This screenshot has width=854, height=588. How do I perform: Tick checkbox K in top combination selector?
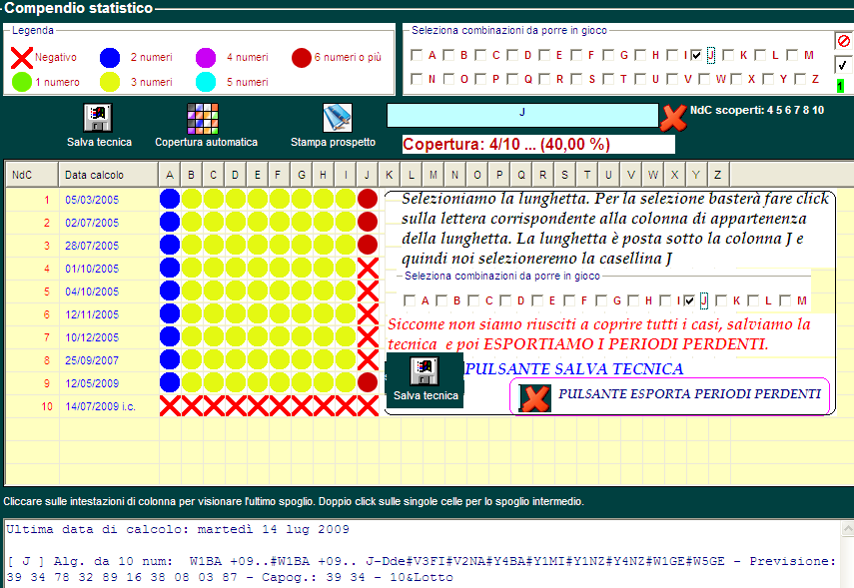coord(728,55)
